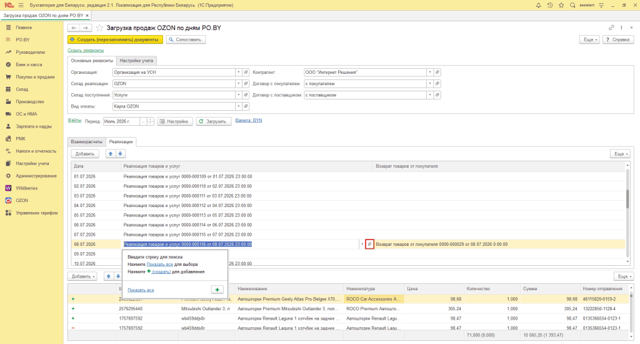Click Скрыть реквизиты link

click(86, 50)
